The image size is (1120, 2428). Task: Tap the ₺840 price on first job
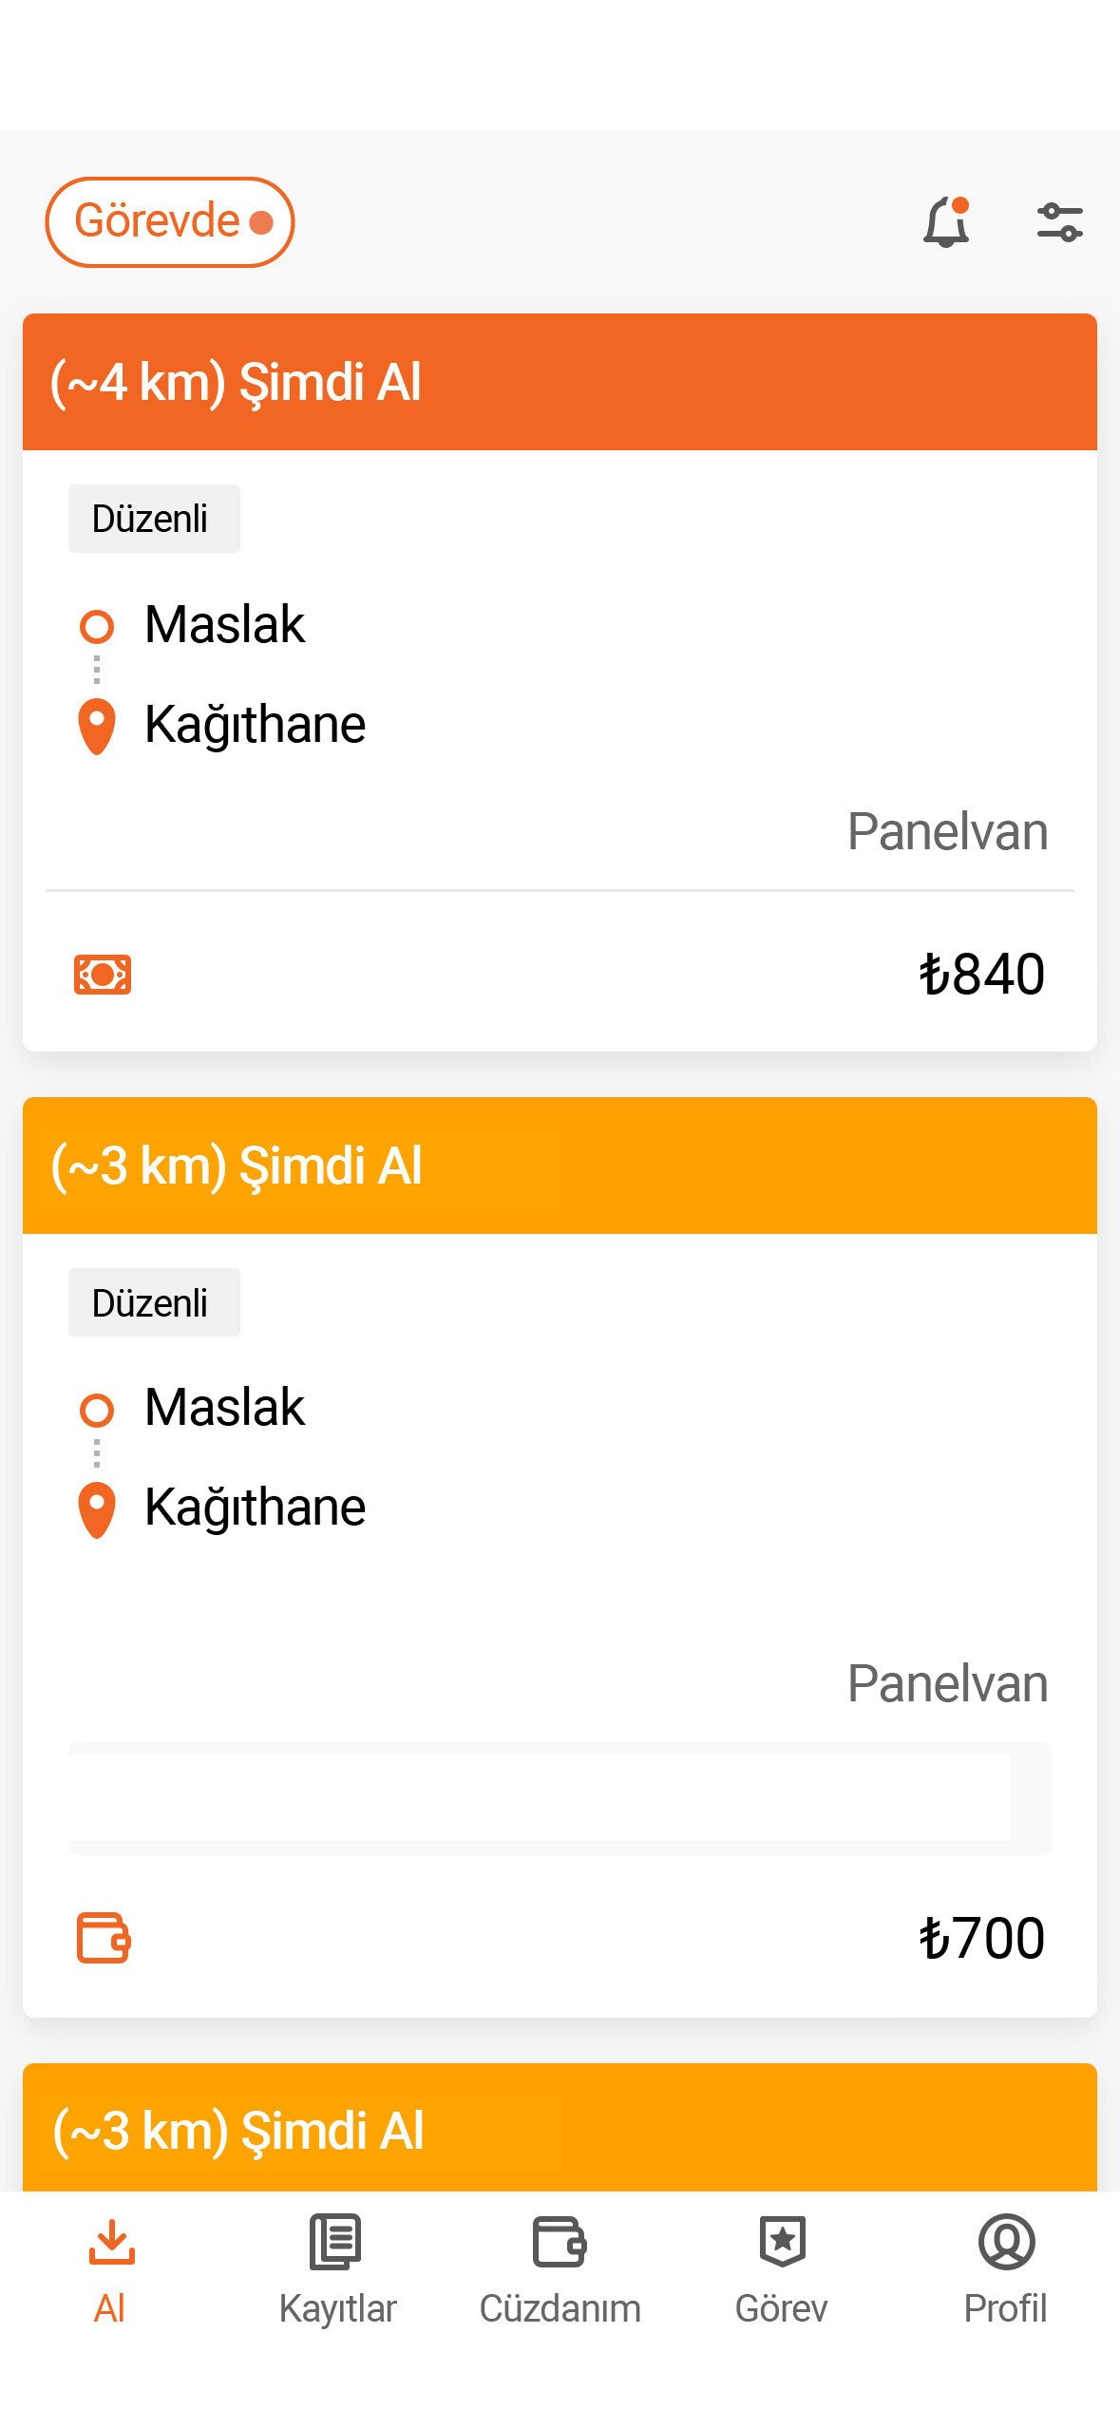point(982,974)
